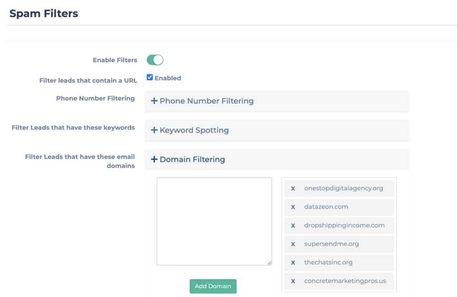This screenshot has height=297, width=457.
Task: Remove onestopdigitalagency.org using its X icon
Action: point(293,188)
